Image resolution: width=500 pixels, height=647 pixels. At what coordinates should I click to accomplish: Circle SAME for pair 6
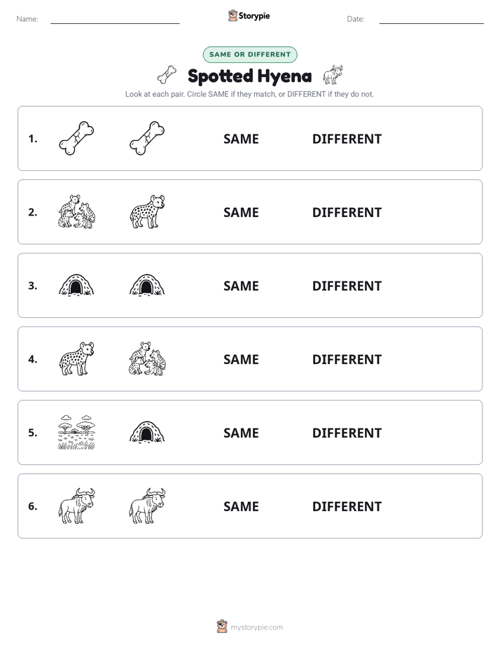tap(241, 506)
